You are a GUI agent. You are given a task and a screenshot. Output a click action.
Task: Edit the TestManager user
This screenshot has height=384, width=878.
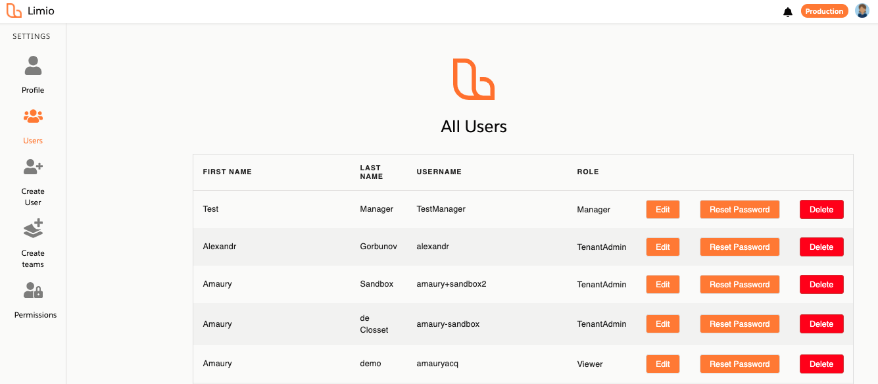pos(662,210)
